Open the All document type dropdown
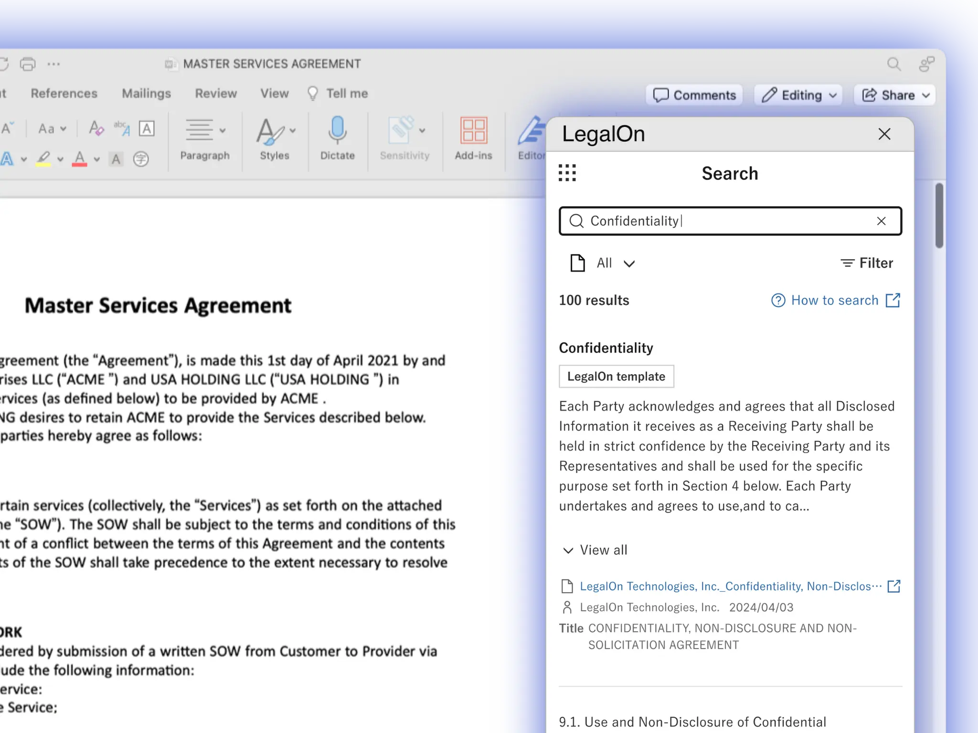Screen dimensions: 978x733 point(603,263)
